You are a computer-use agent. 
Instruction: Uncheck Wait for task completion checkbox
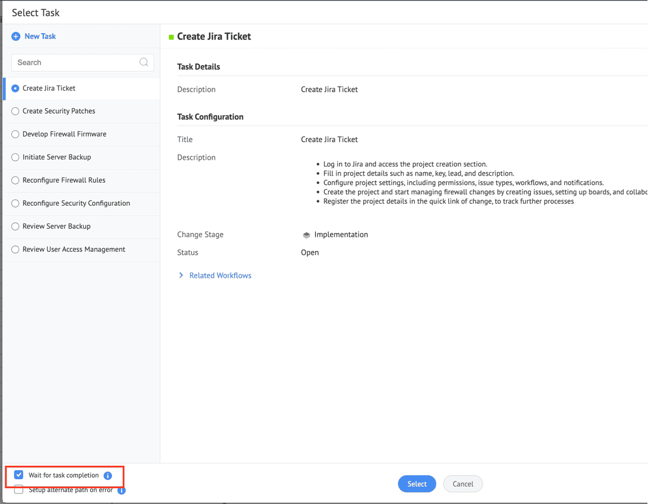19,475
